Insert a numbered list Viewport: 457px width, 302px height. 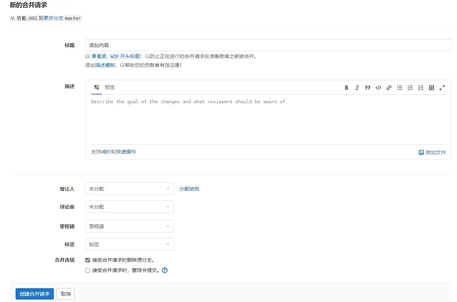coord(410,88)
